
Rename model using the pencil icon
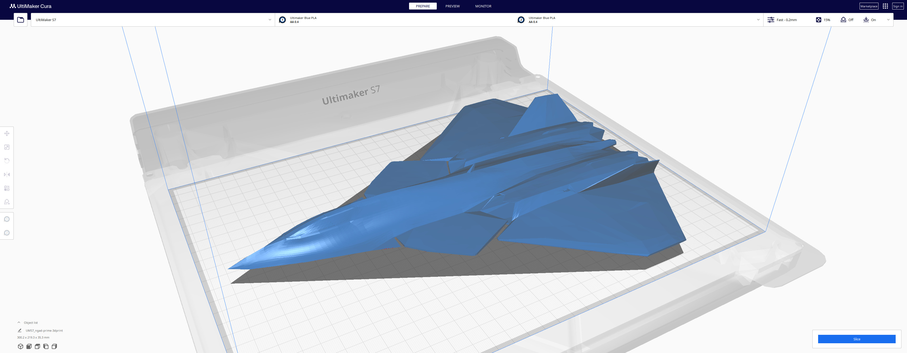20,331
